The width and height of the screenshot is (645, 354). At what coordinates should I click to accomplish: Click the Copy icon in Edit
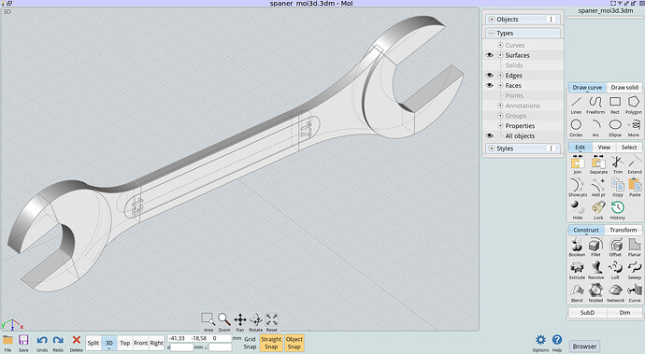click(618, 188)
